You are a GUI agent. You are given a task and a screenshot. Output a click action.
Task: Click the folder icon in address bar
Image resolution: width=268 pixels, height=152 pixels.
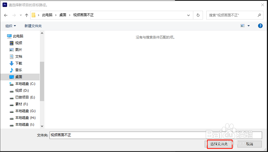[x=33, y=15]
